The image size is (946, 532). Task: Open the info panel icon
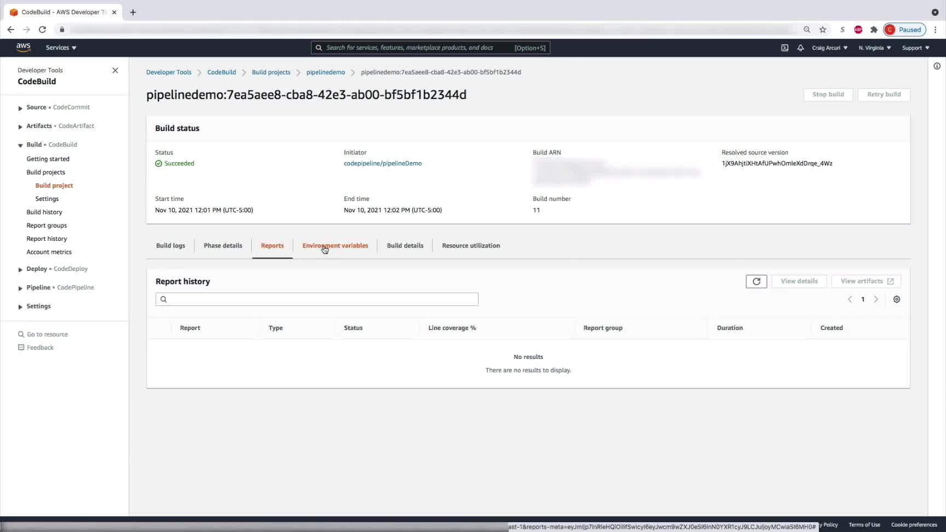pyautogui.click(x=937, y=66)
